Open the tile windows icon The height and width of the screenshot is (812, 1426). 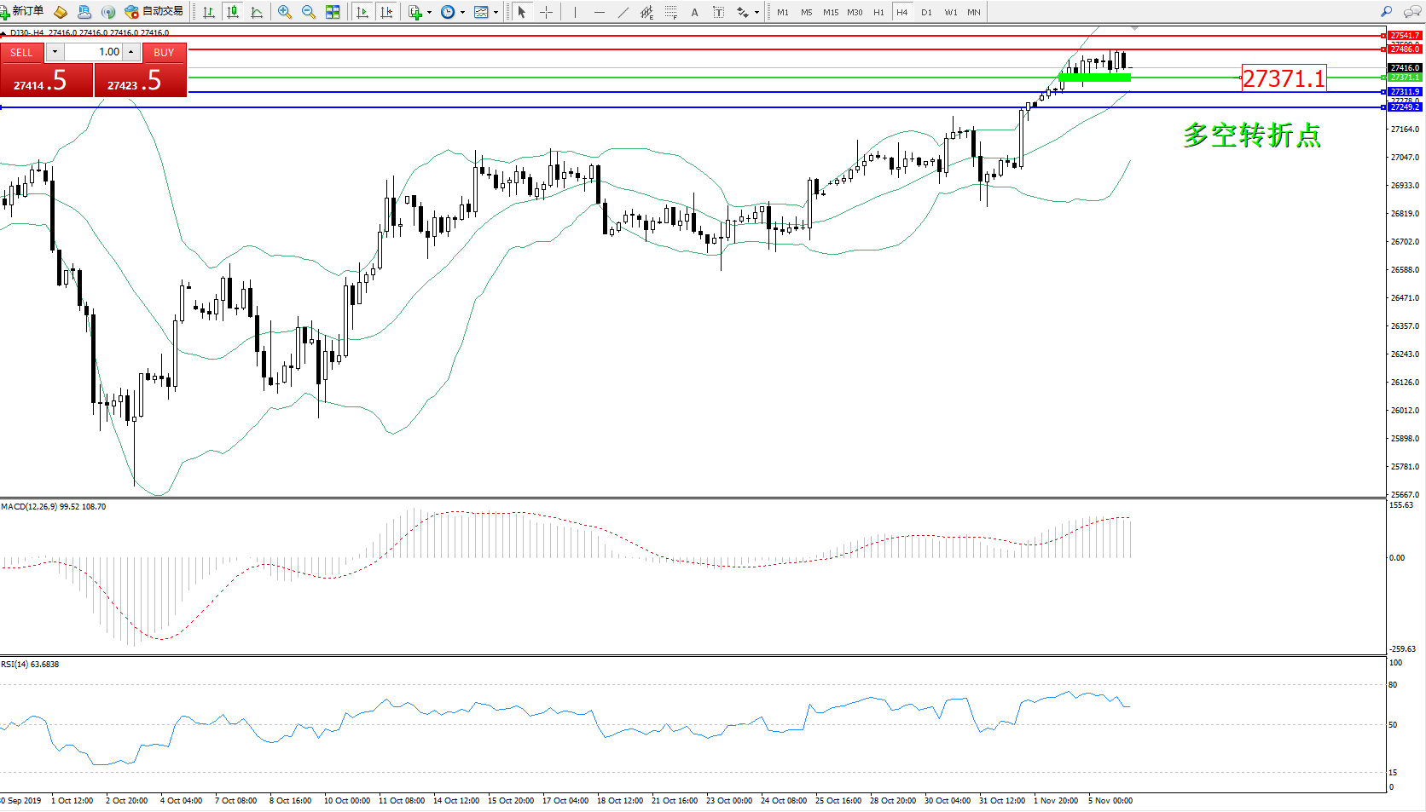pos(333,12)
